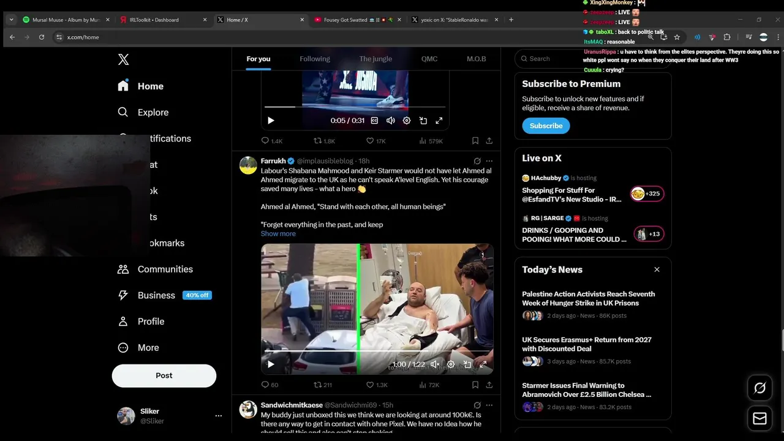Open Starmer Abramovich warning news
784x441 pixels.
593,396
